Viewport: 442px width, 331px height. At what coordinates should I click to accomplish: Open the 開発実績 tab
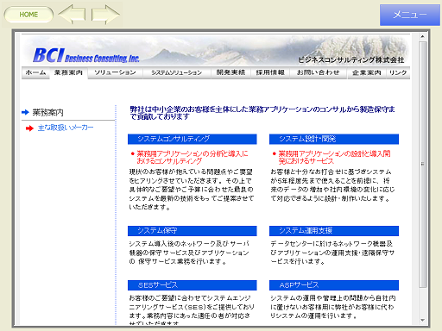(x=230, y=72)
